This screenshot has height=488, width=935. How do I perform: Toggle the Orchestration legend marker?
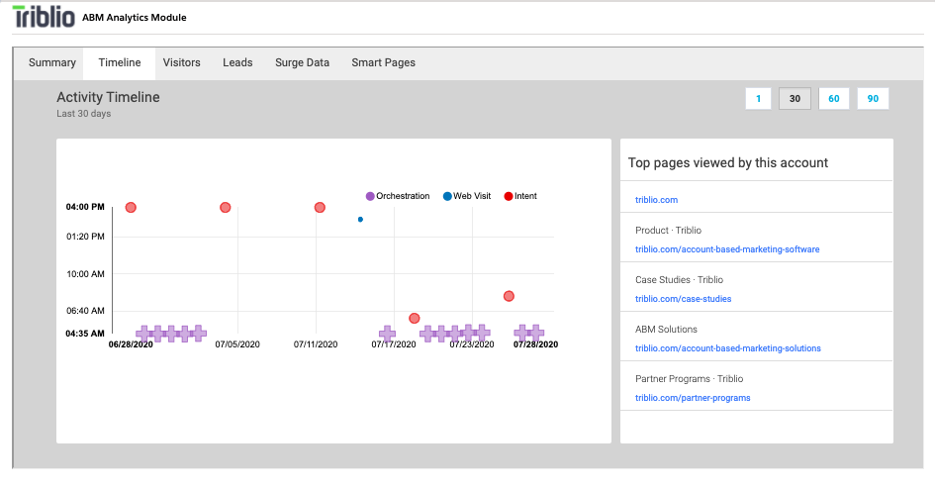[x=370, y=196]
